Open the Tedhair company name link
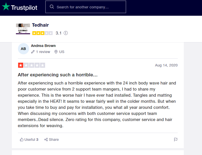The height and width of the screenshot is (155, 202). click(40, 25)
